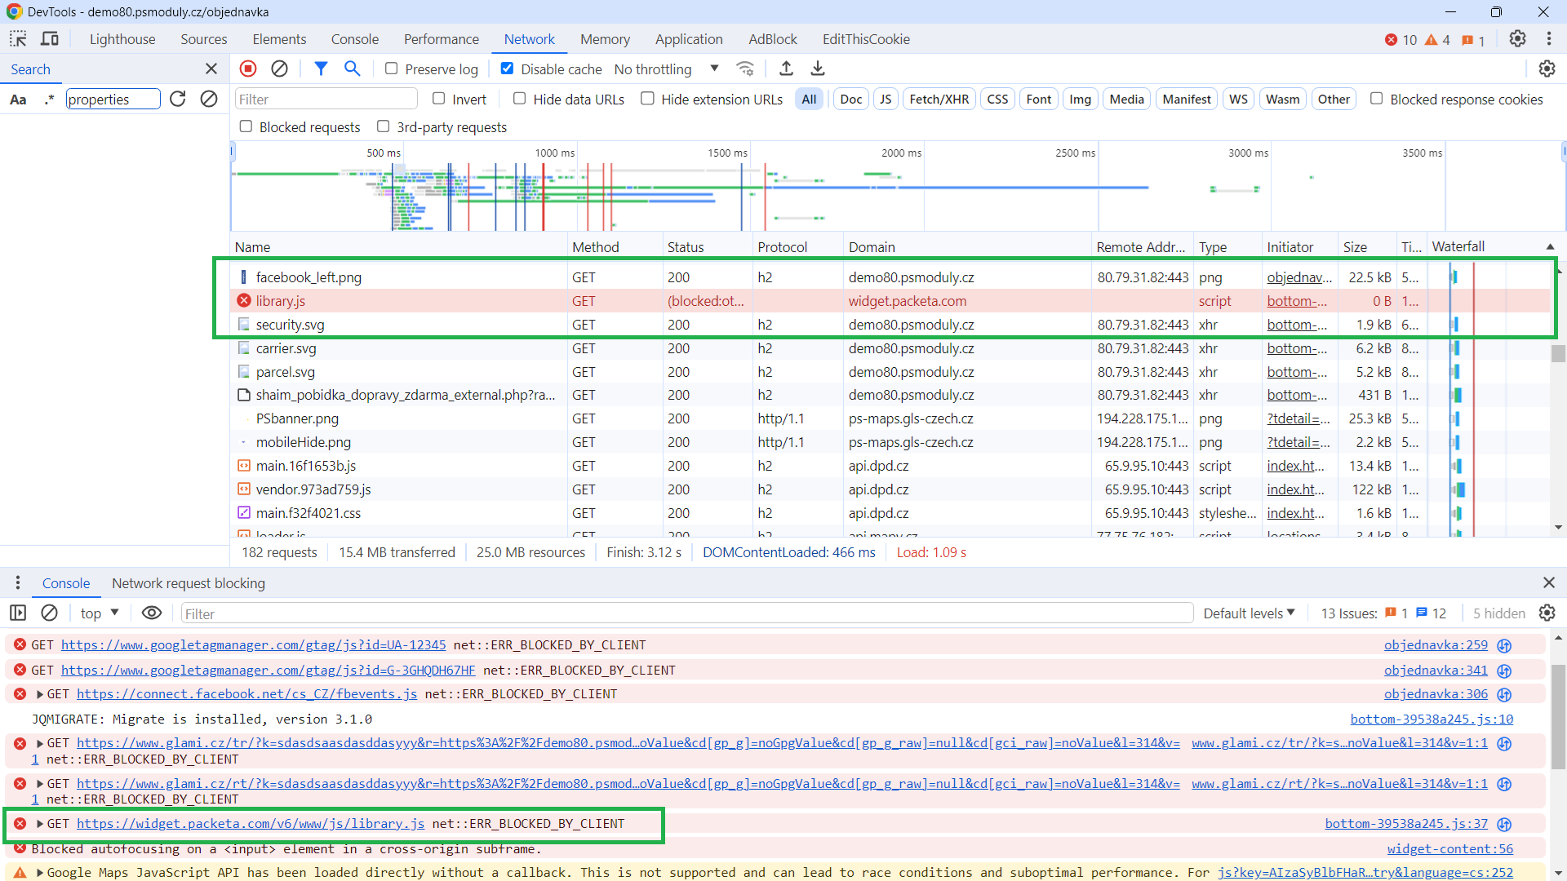Toggle the device toolbar icon
This screenshot has width=1567, height=881.
[50, 39]
